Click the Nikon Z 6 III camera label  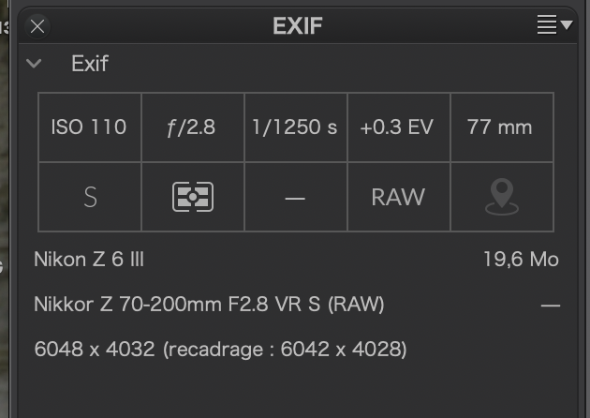(89, 260)
